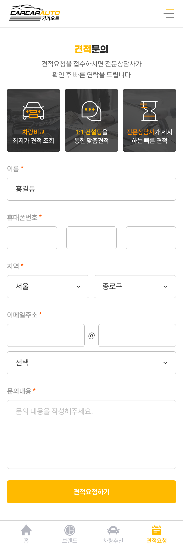183x548 pixels.
Task: Focus the 이름 field containing 홍길동
Action: [x=91, y=189]
